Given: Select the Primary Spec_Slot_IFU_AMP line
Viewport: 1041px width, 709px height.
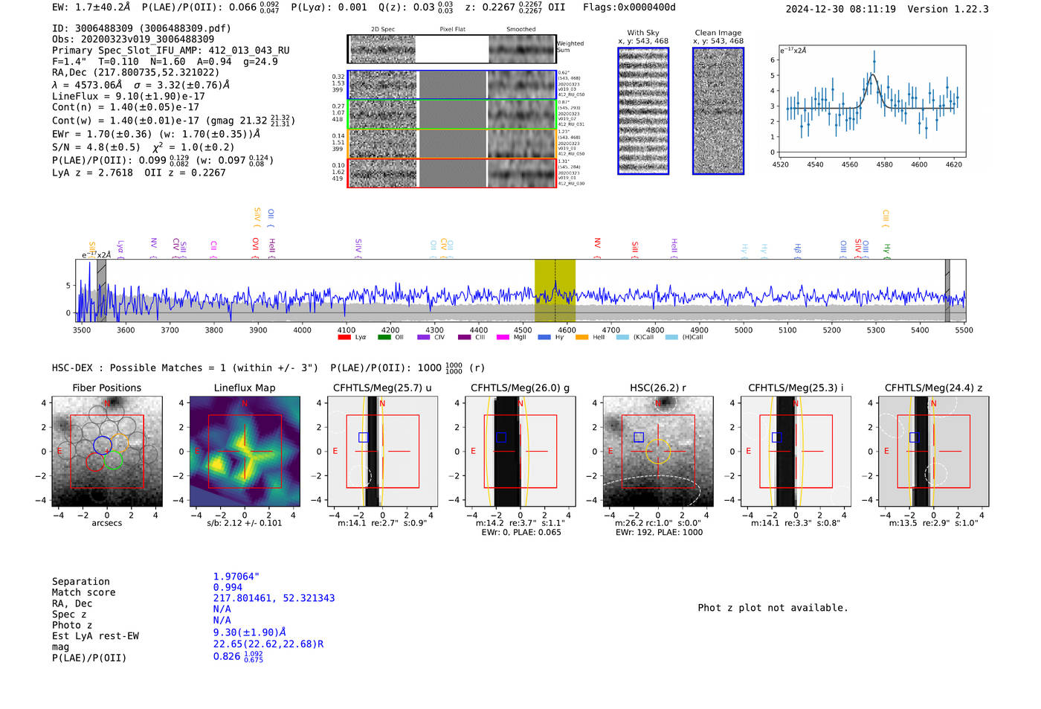Looking at the screenshot, I should [x=171, y=51].
